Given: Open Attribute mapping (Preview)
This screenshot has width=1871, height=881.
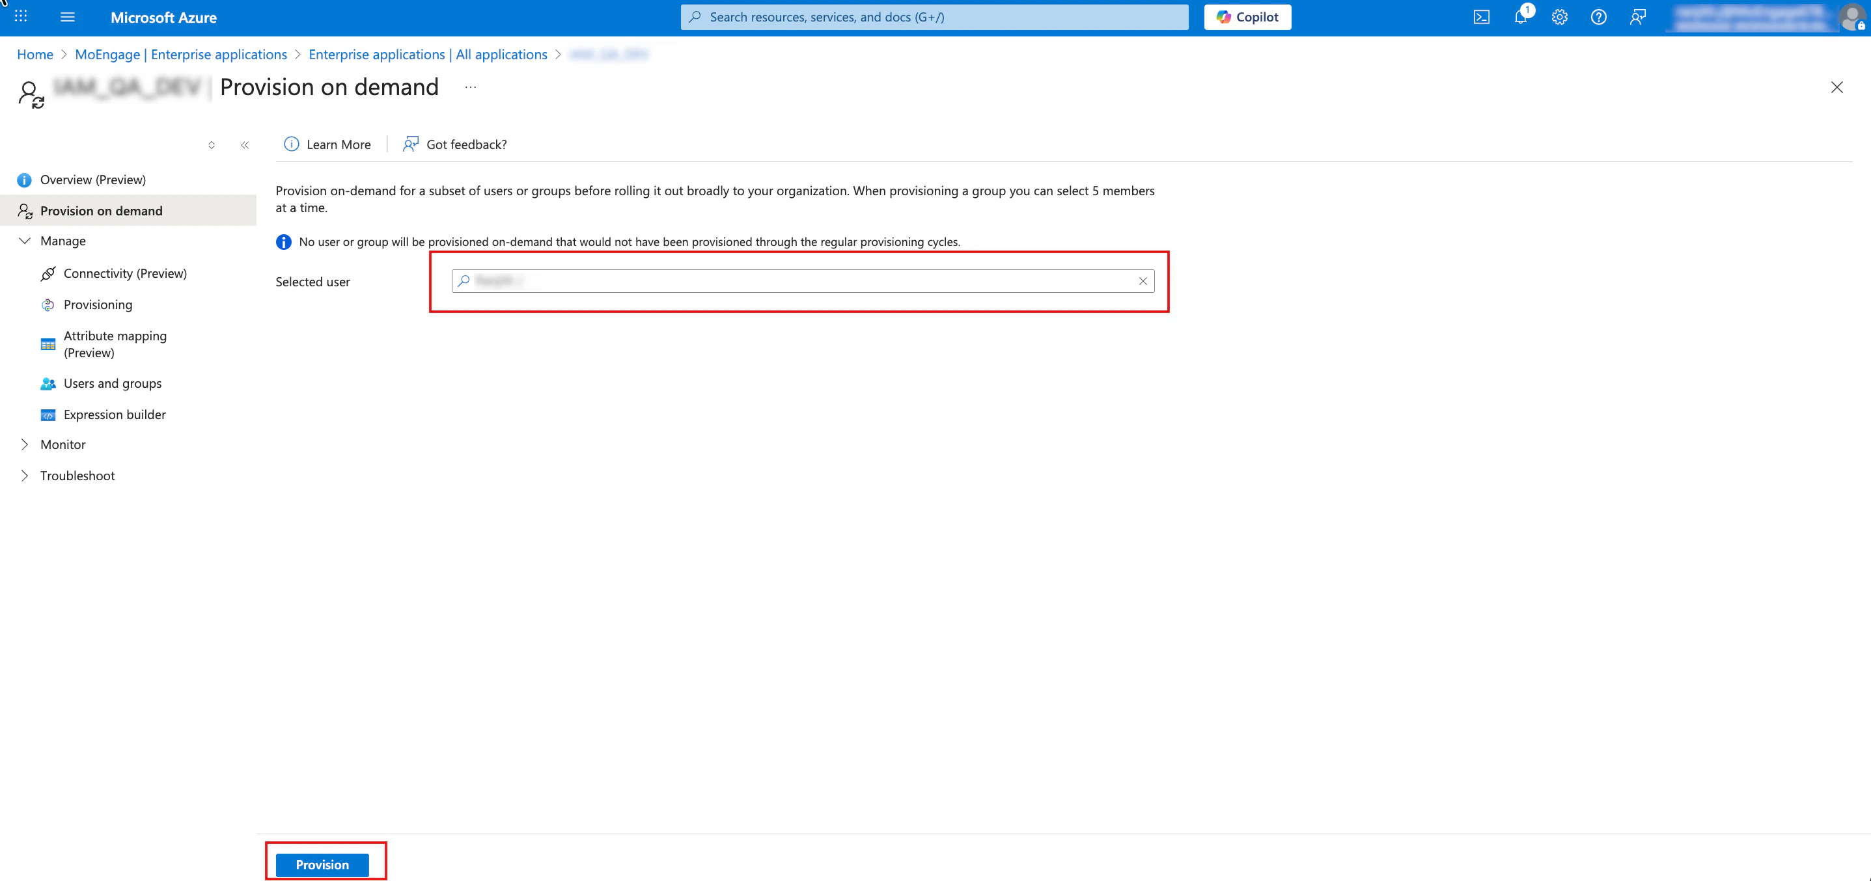Looking at the screenshot, I should tap(115, 344).
